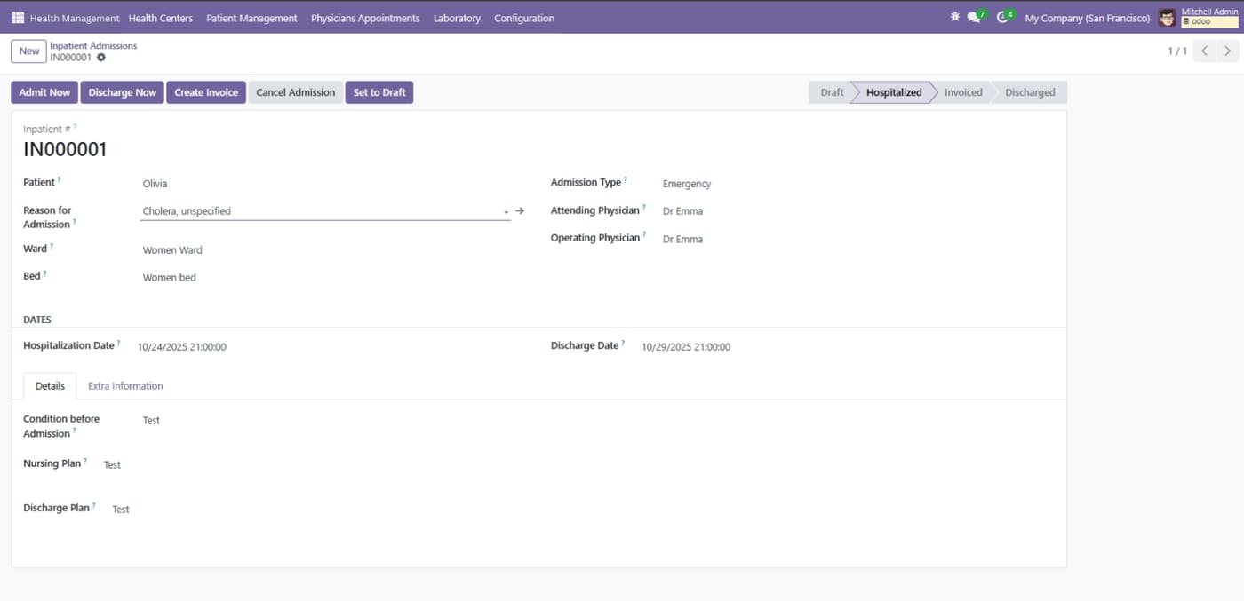The height and width of the screenshot is (601, 1244).
Task: Go to previous record with left chevron
Action: pyautogui.click(x=1204, y=51)
